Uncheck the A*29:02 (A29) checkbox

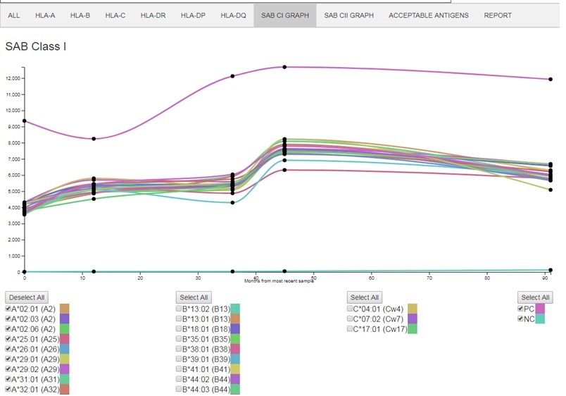coord(8,369)
